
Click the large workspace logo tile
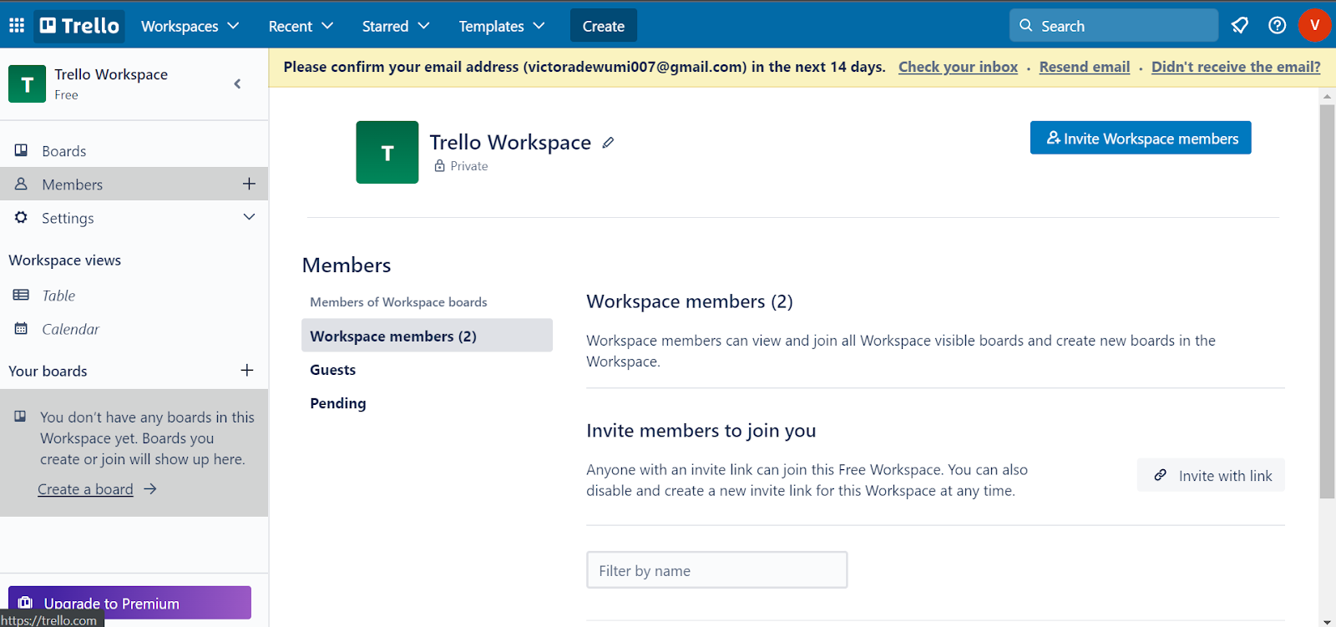click(x=387, y=152)
